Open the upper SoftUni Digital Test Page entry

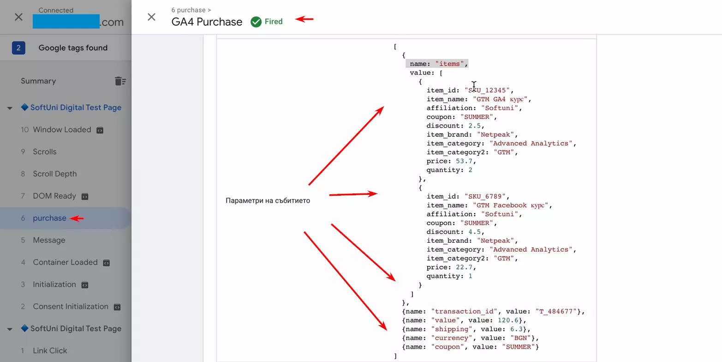point(76,107)
